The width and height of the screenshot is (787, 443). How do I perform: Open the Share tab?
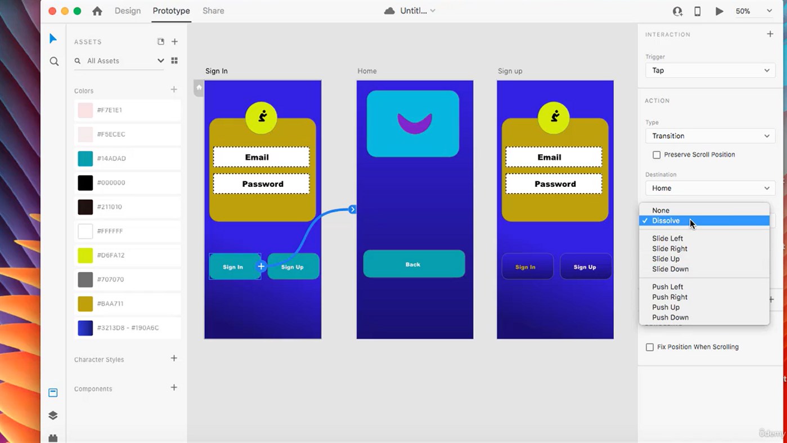coord(213,11)
